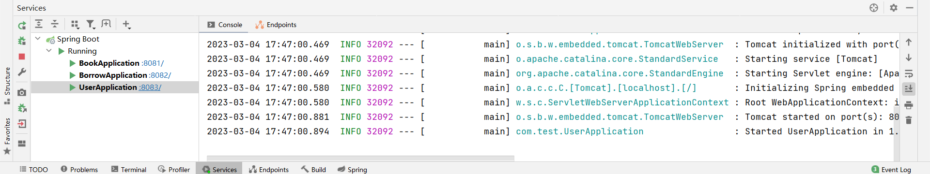Hide the Services tool window
The height and width of the screenshot is (174, 930).
(x=910, y=8)
